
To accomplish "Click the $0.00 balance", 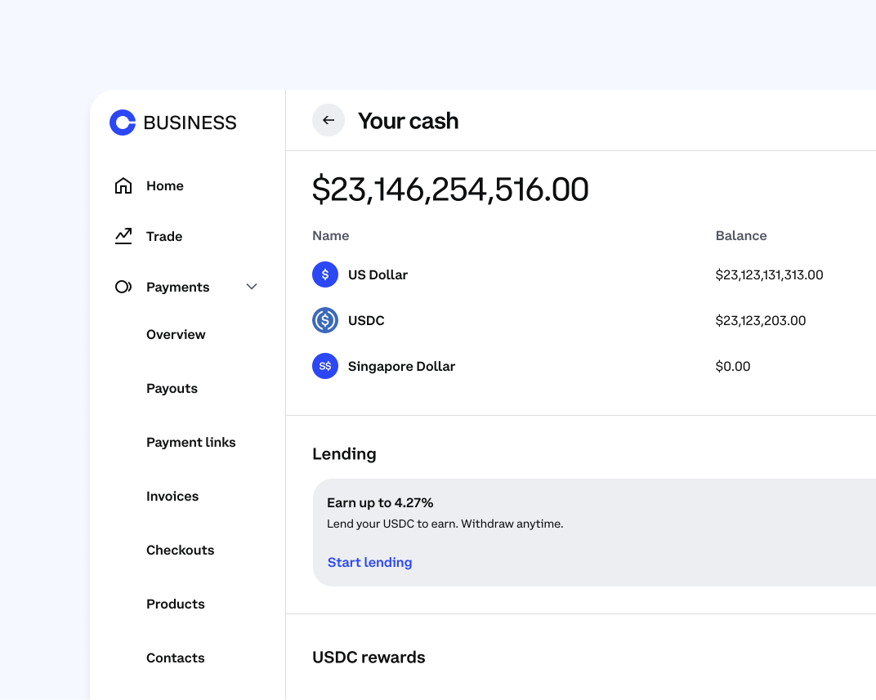I will point(733,366).
